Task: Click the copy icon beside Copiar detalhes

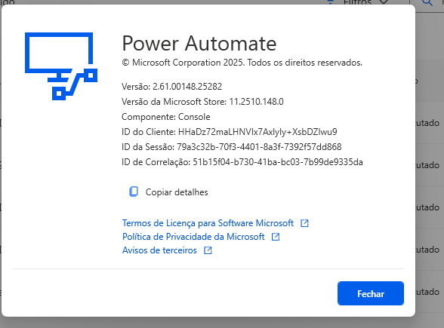Action: coord(134,192)
